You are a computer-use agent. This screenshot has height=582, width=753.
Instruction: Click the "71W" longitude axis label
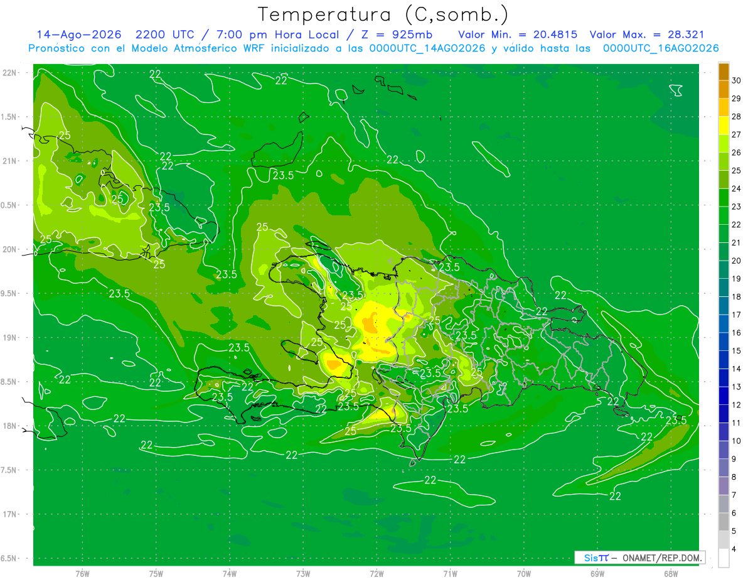pyautogui.click(x=450, y=573)
